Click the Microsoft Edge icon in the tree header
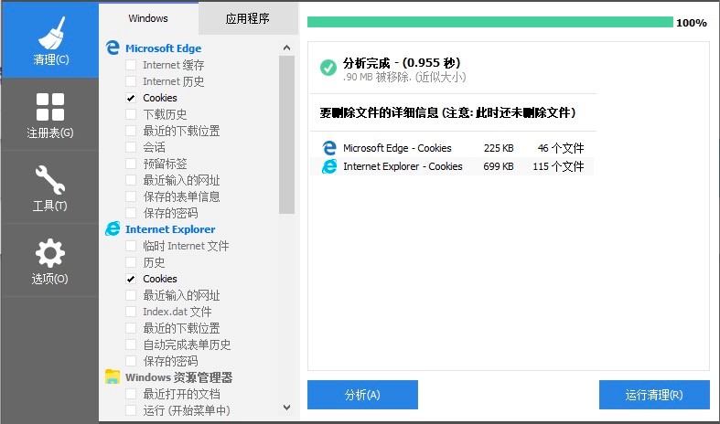 point(113,48)
